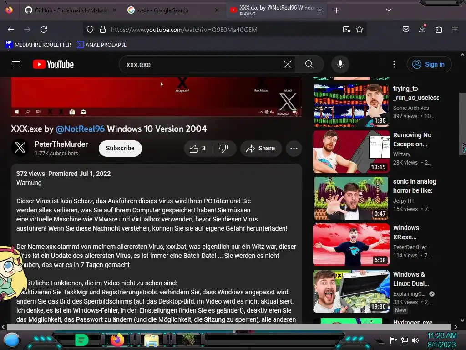Open more actions ellipsis under video
This screenshot has width=466, height=350.
tap(294, 148)
